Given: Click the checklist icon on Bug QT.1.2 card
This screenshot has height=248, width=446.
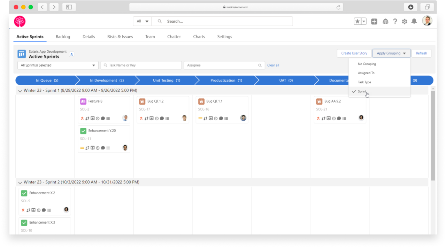Looking at the screenshot, I should click(167, 118).
